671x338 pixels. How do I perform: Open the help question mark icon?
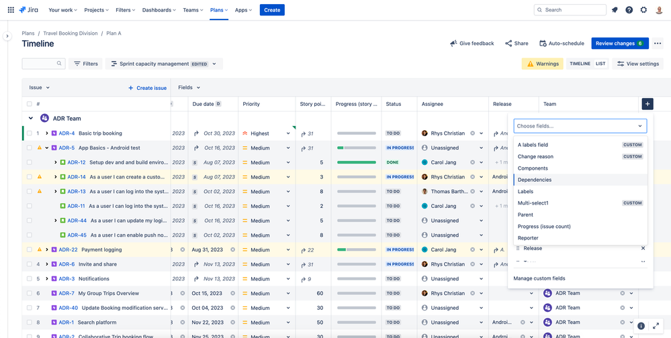click(629, 10)
